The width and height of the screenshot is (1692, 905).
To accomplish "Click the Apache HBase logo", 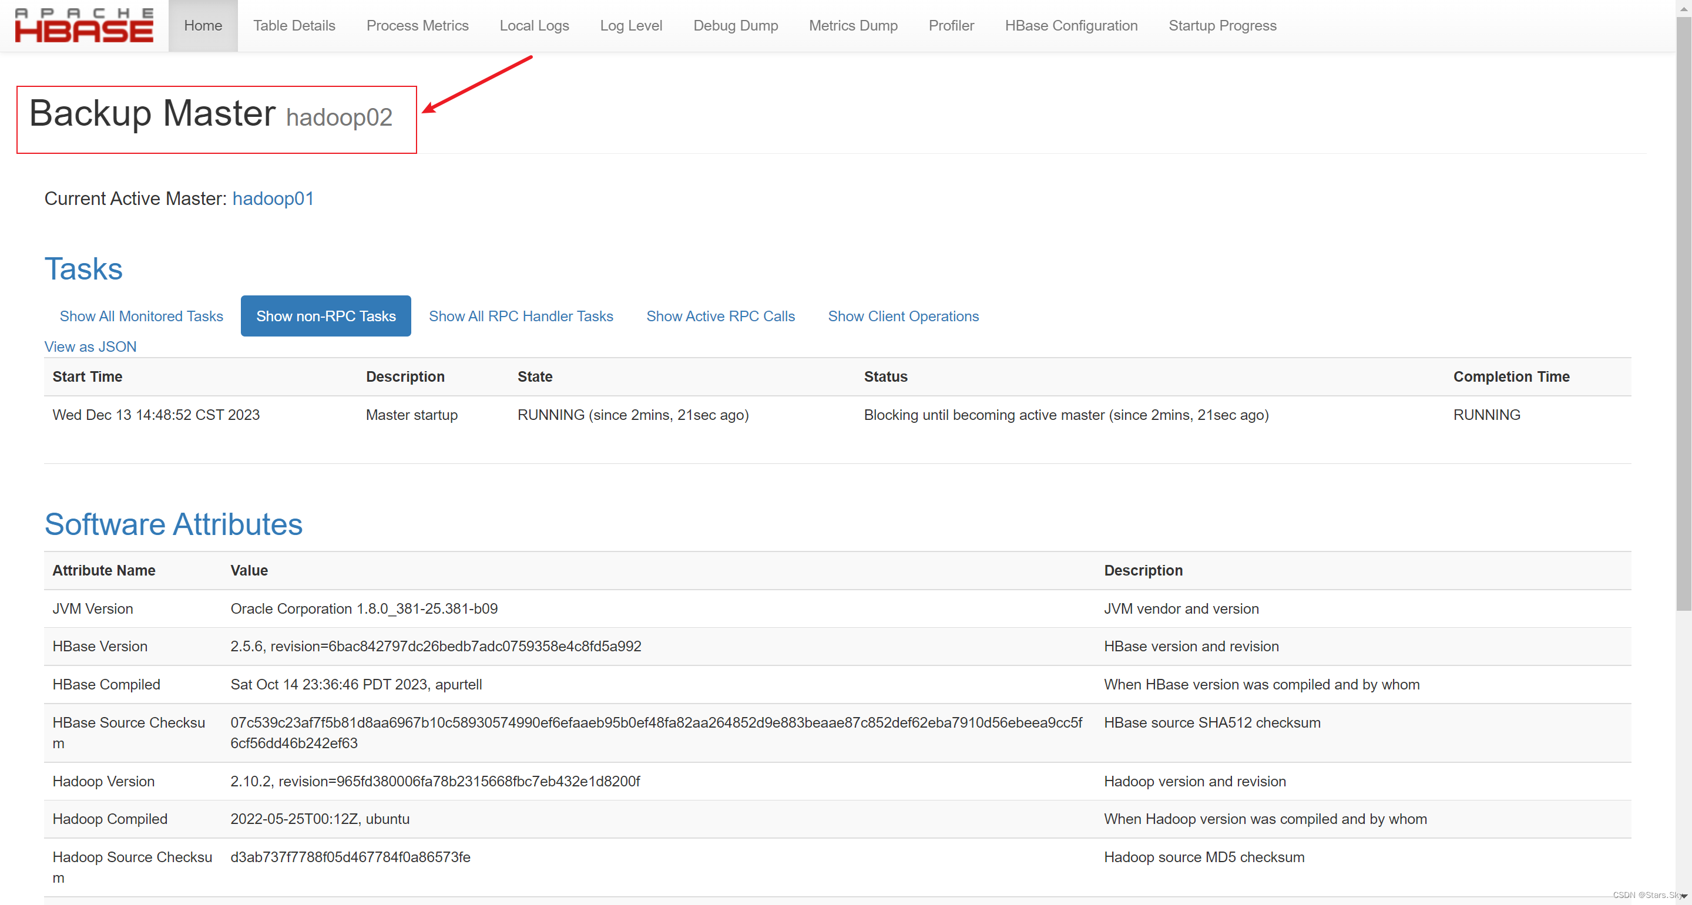I will (84, 26).
